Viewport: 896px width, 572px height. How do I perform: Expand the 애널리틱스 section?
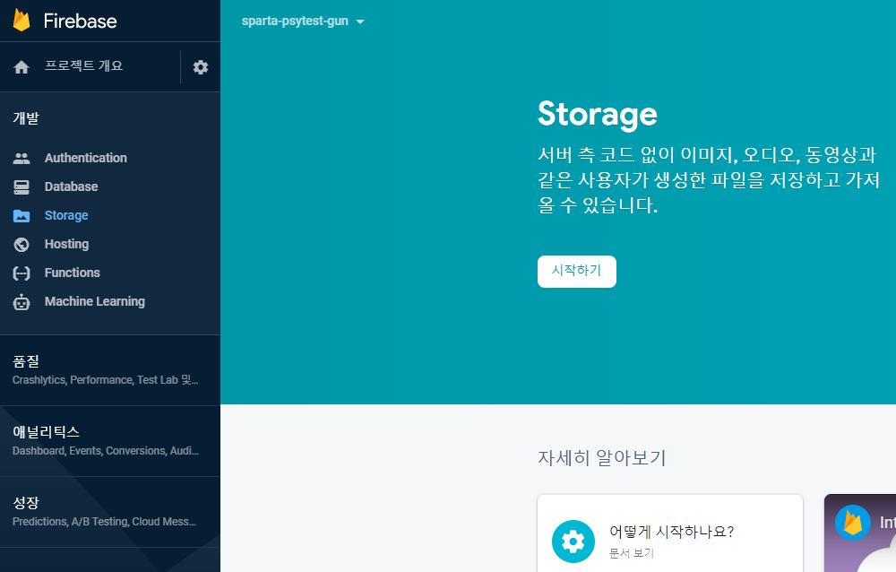(x=109, y=441)
